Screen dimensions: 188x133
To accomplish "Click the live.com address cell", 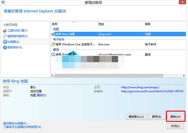I will pyautogui.click(x=104, y=44).
